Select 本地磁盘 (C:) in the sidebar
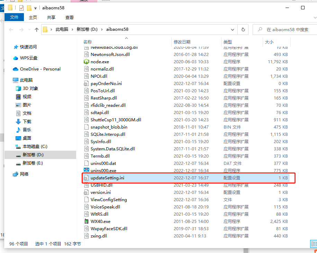The image size is (317, 253). (x=35, y=147)
